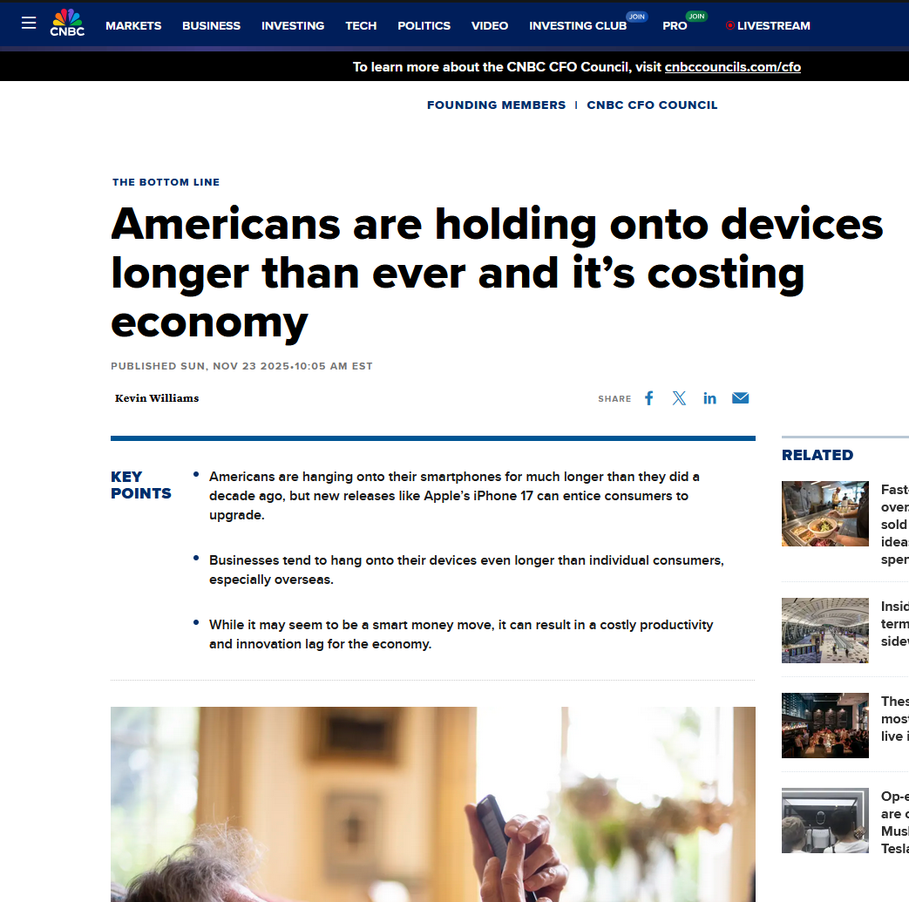Viewport: 909px width, 902px height.
Task: Share article via email icon
Action: pyautogui.click(x=740, y=398)
